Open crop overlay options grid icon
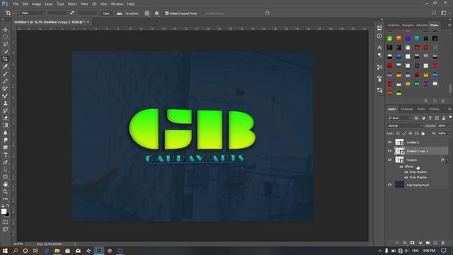 pos(147,13)
